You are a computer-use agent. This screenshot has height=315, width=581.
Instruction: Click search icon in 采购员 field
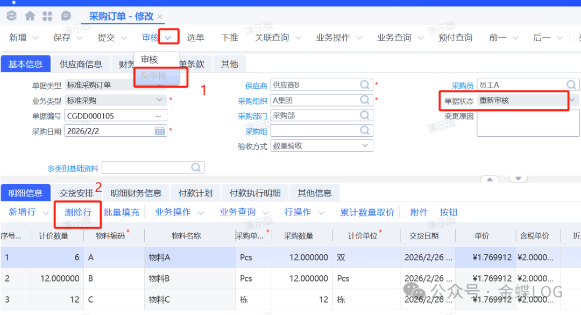(571, 85)
